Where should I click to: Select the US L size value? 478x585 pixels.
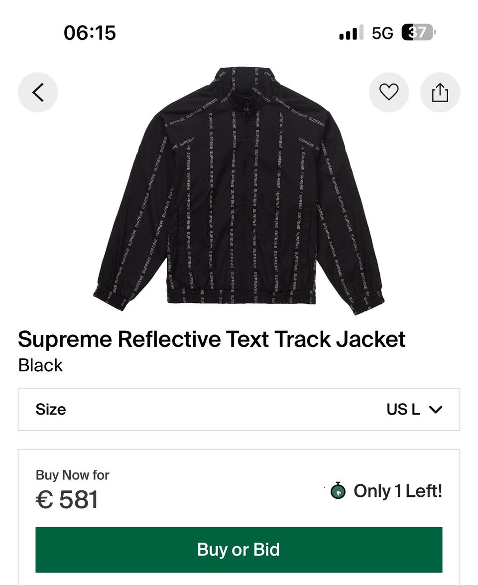click(403, 410)
